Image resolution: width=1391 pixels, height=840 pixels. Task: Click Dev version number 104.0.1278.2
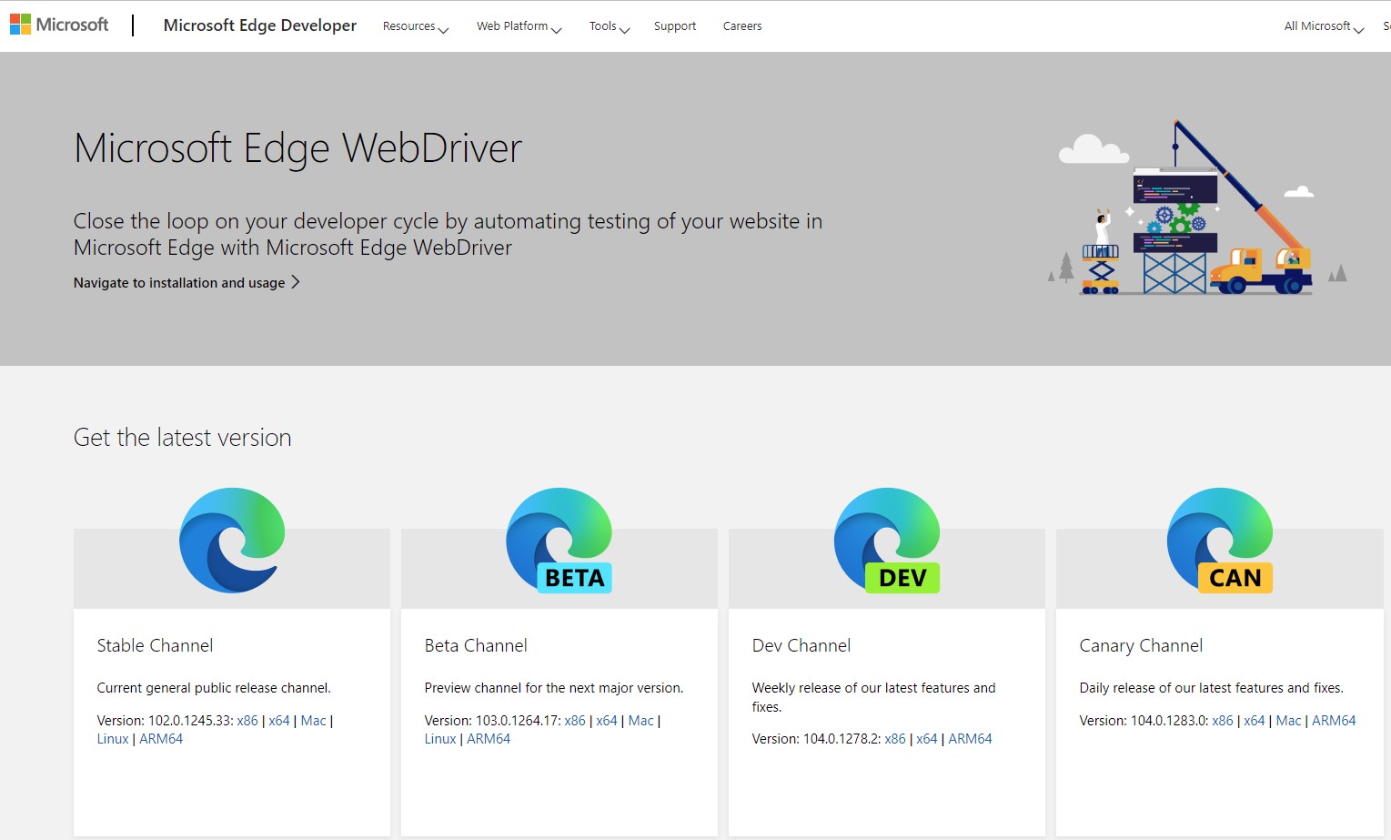(x=842, y=739)
